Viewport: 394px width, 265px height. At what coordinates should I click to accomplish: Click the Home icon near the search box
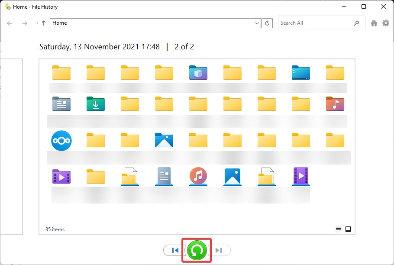[x=374, y=23]
